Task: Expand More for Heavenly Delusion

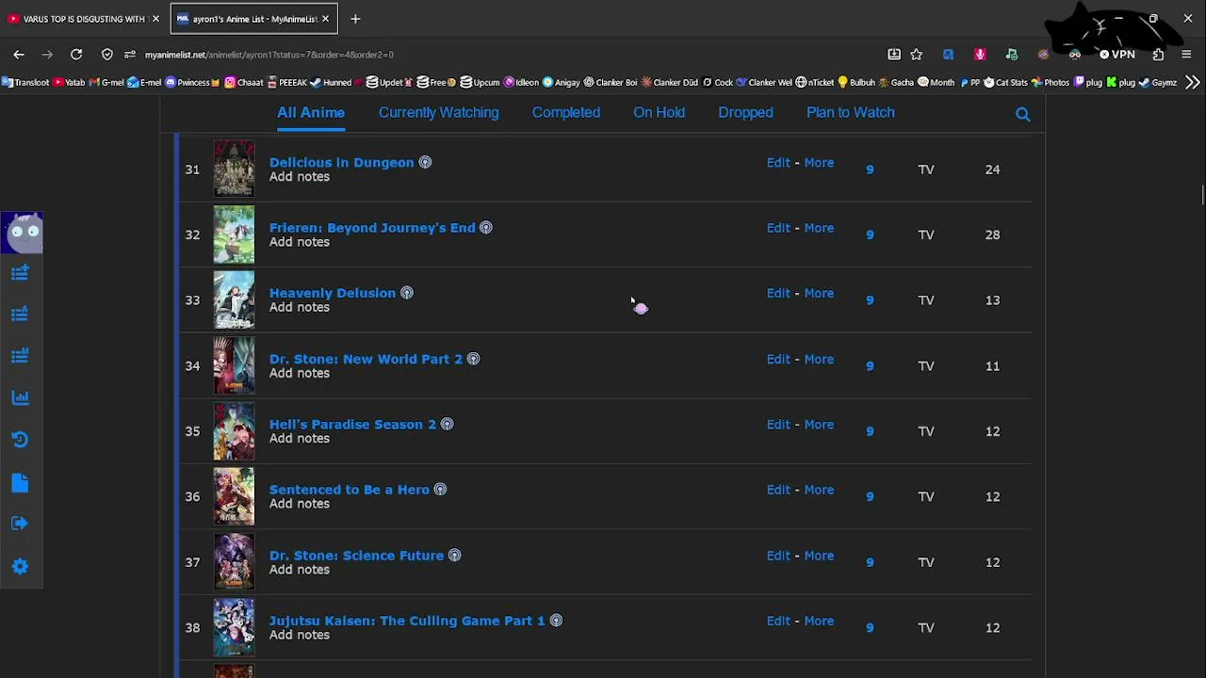Action: point(819,293)
